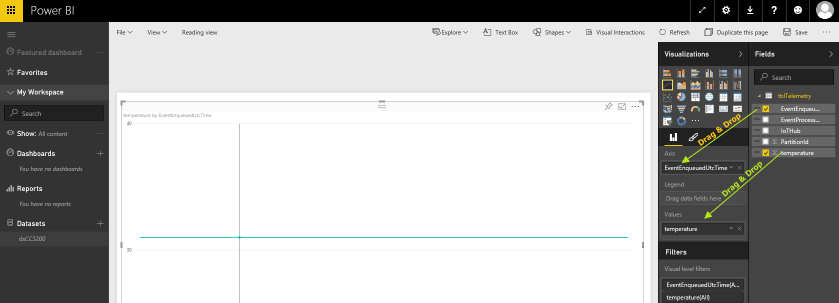Select the card 123 visualization

click(723, 109)
